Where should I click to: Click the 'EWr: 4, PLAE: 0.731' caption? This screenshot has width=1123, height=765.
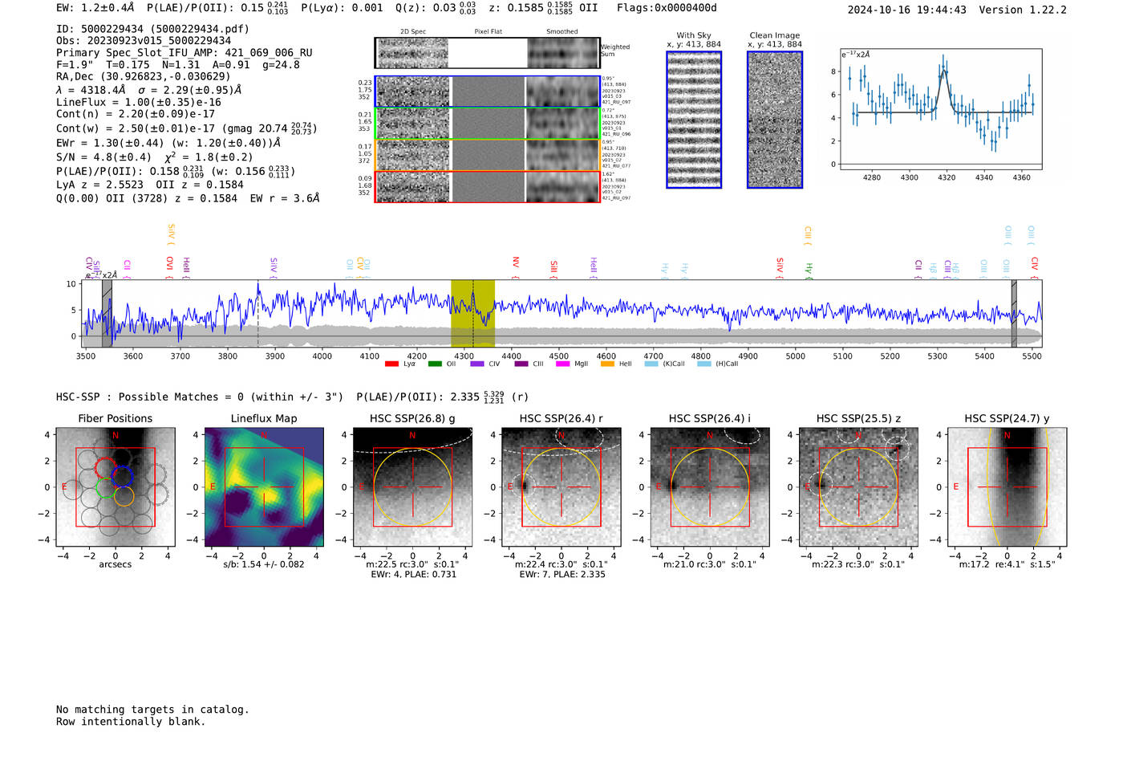(x=412, y=575)
